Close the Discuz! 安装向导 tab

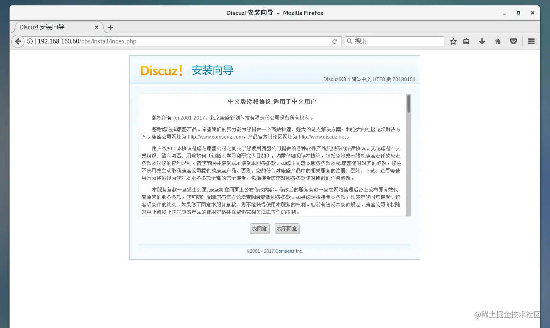coord(97,27)
